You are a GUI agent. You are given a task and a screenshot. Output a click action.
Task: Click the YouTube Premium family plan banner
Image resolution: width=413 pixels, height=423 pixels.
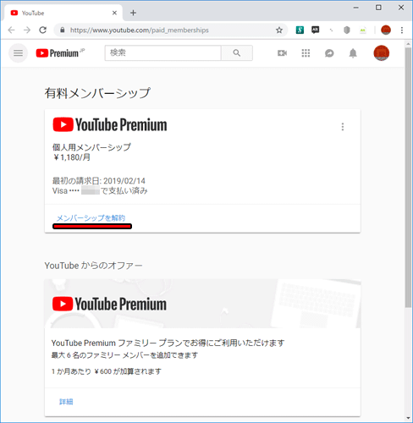point(202,304)
